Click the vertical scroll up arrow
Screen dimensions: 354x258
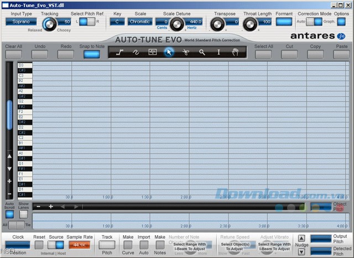pos(9,156)
